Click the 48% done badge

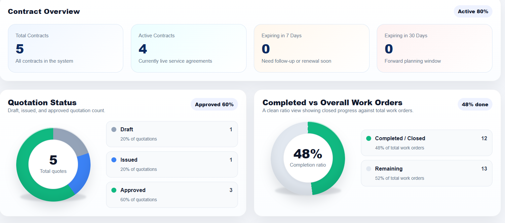pos(475,105)
